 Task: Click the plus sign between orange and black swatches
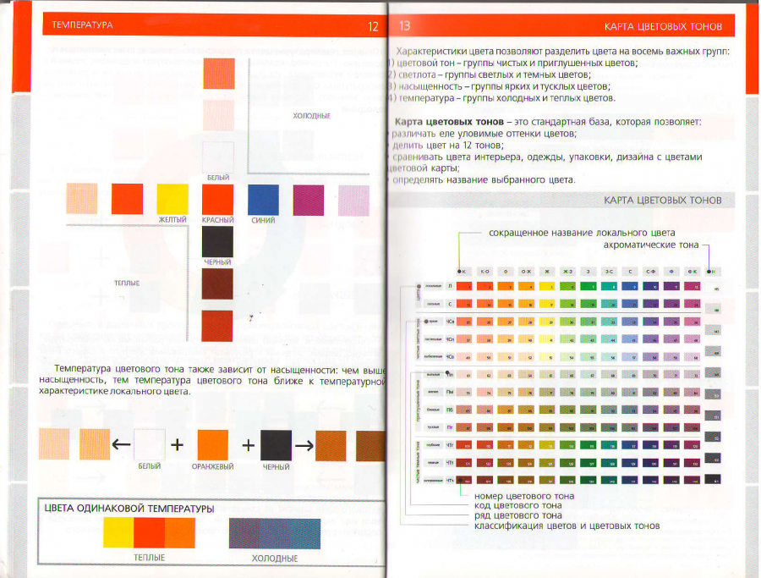click(248, 445)
